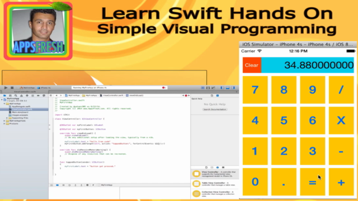Tap the equals key on calculator
The width and height of the screenshot is (358, 201).
[x=312, y=182]
